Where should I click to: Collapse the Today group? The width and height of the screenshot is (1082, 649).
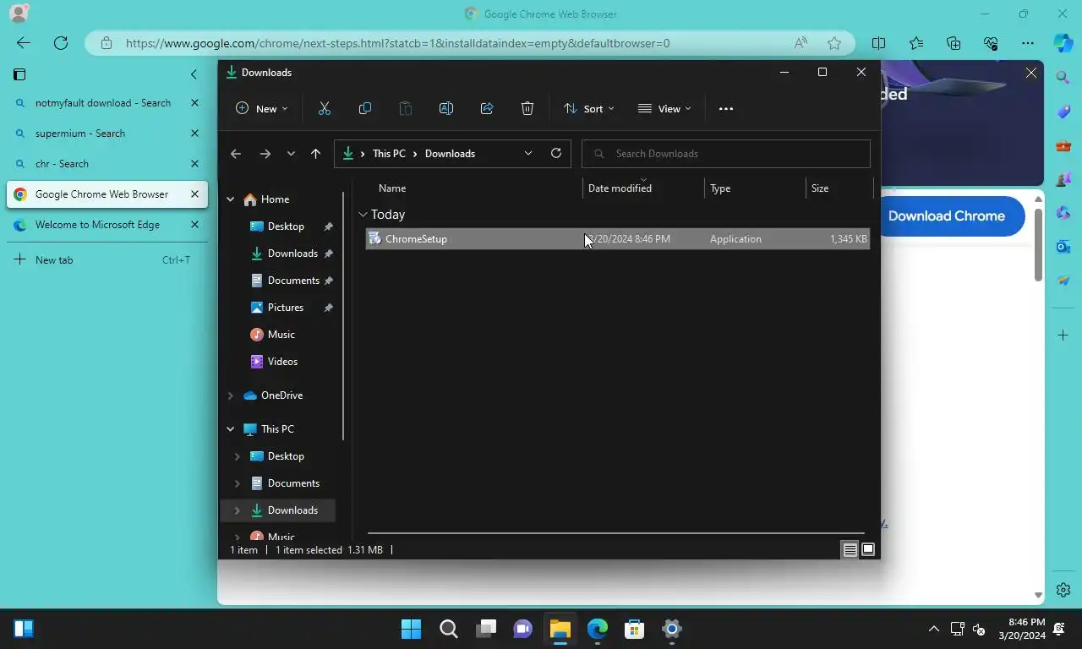pyautogui.click(x=363, y=215)
